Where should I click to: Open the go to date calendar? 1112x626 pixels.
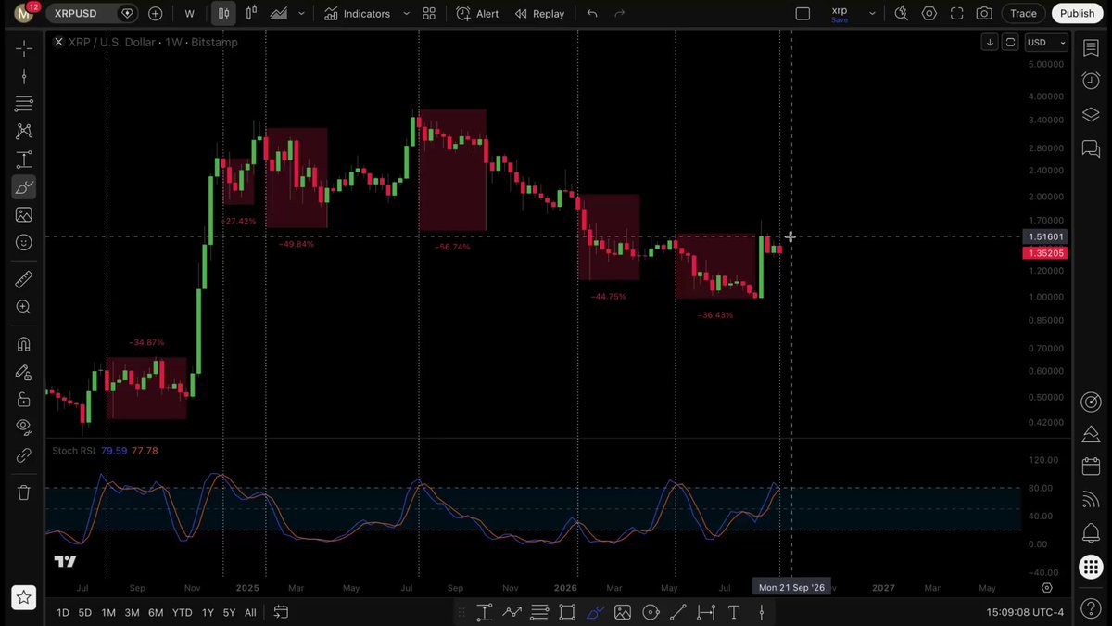[x=281, y=612]
